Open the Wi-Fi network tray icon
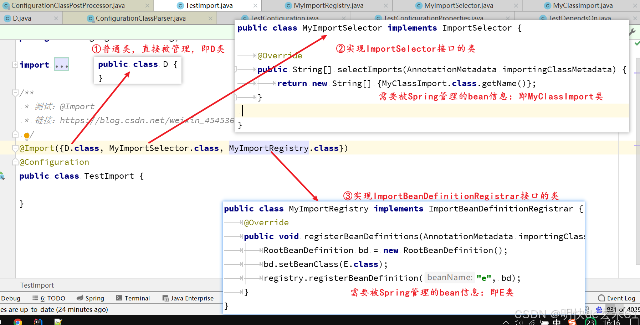 532,323
